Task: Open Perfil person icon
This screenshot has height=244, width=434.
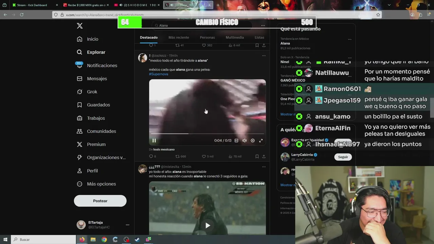Action: tap(80, 171)
